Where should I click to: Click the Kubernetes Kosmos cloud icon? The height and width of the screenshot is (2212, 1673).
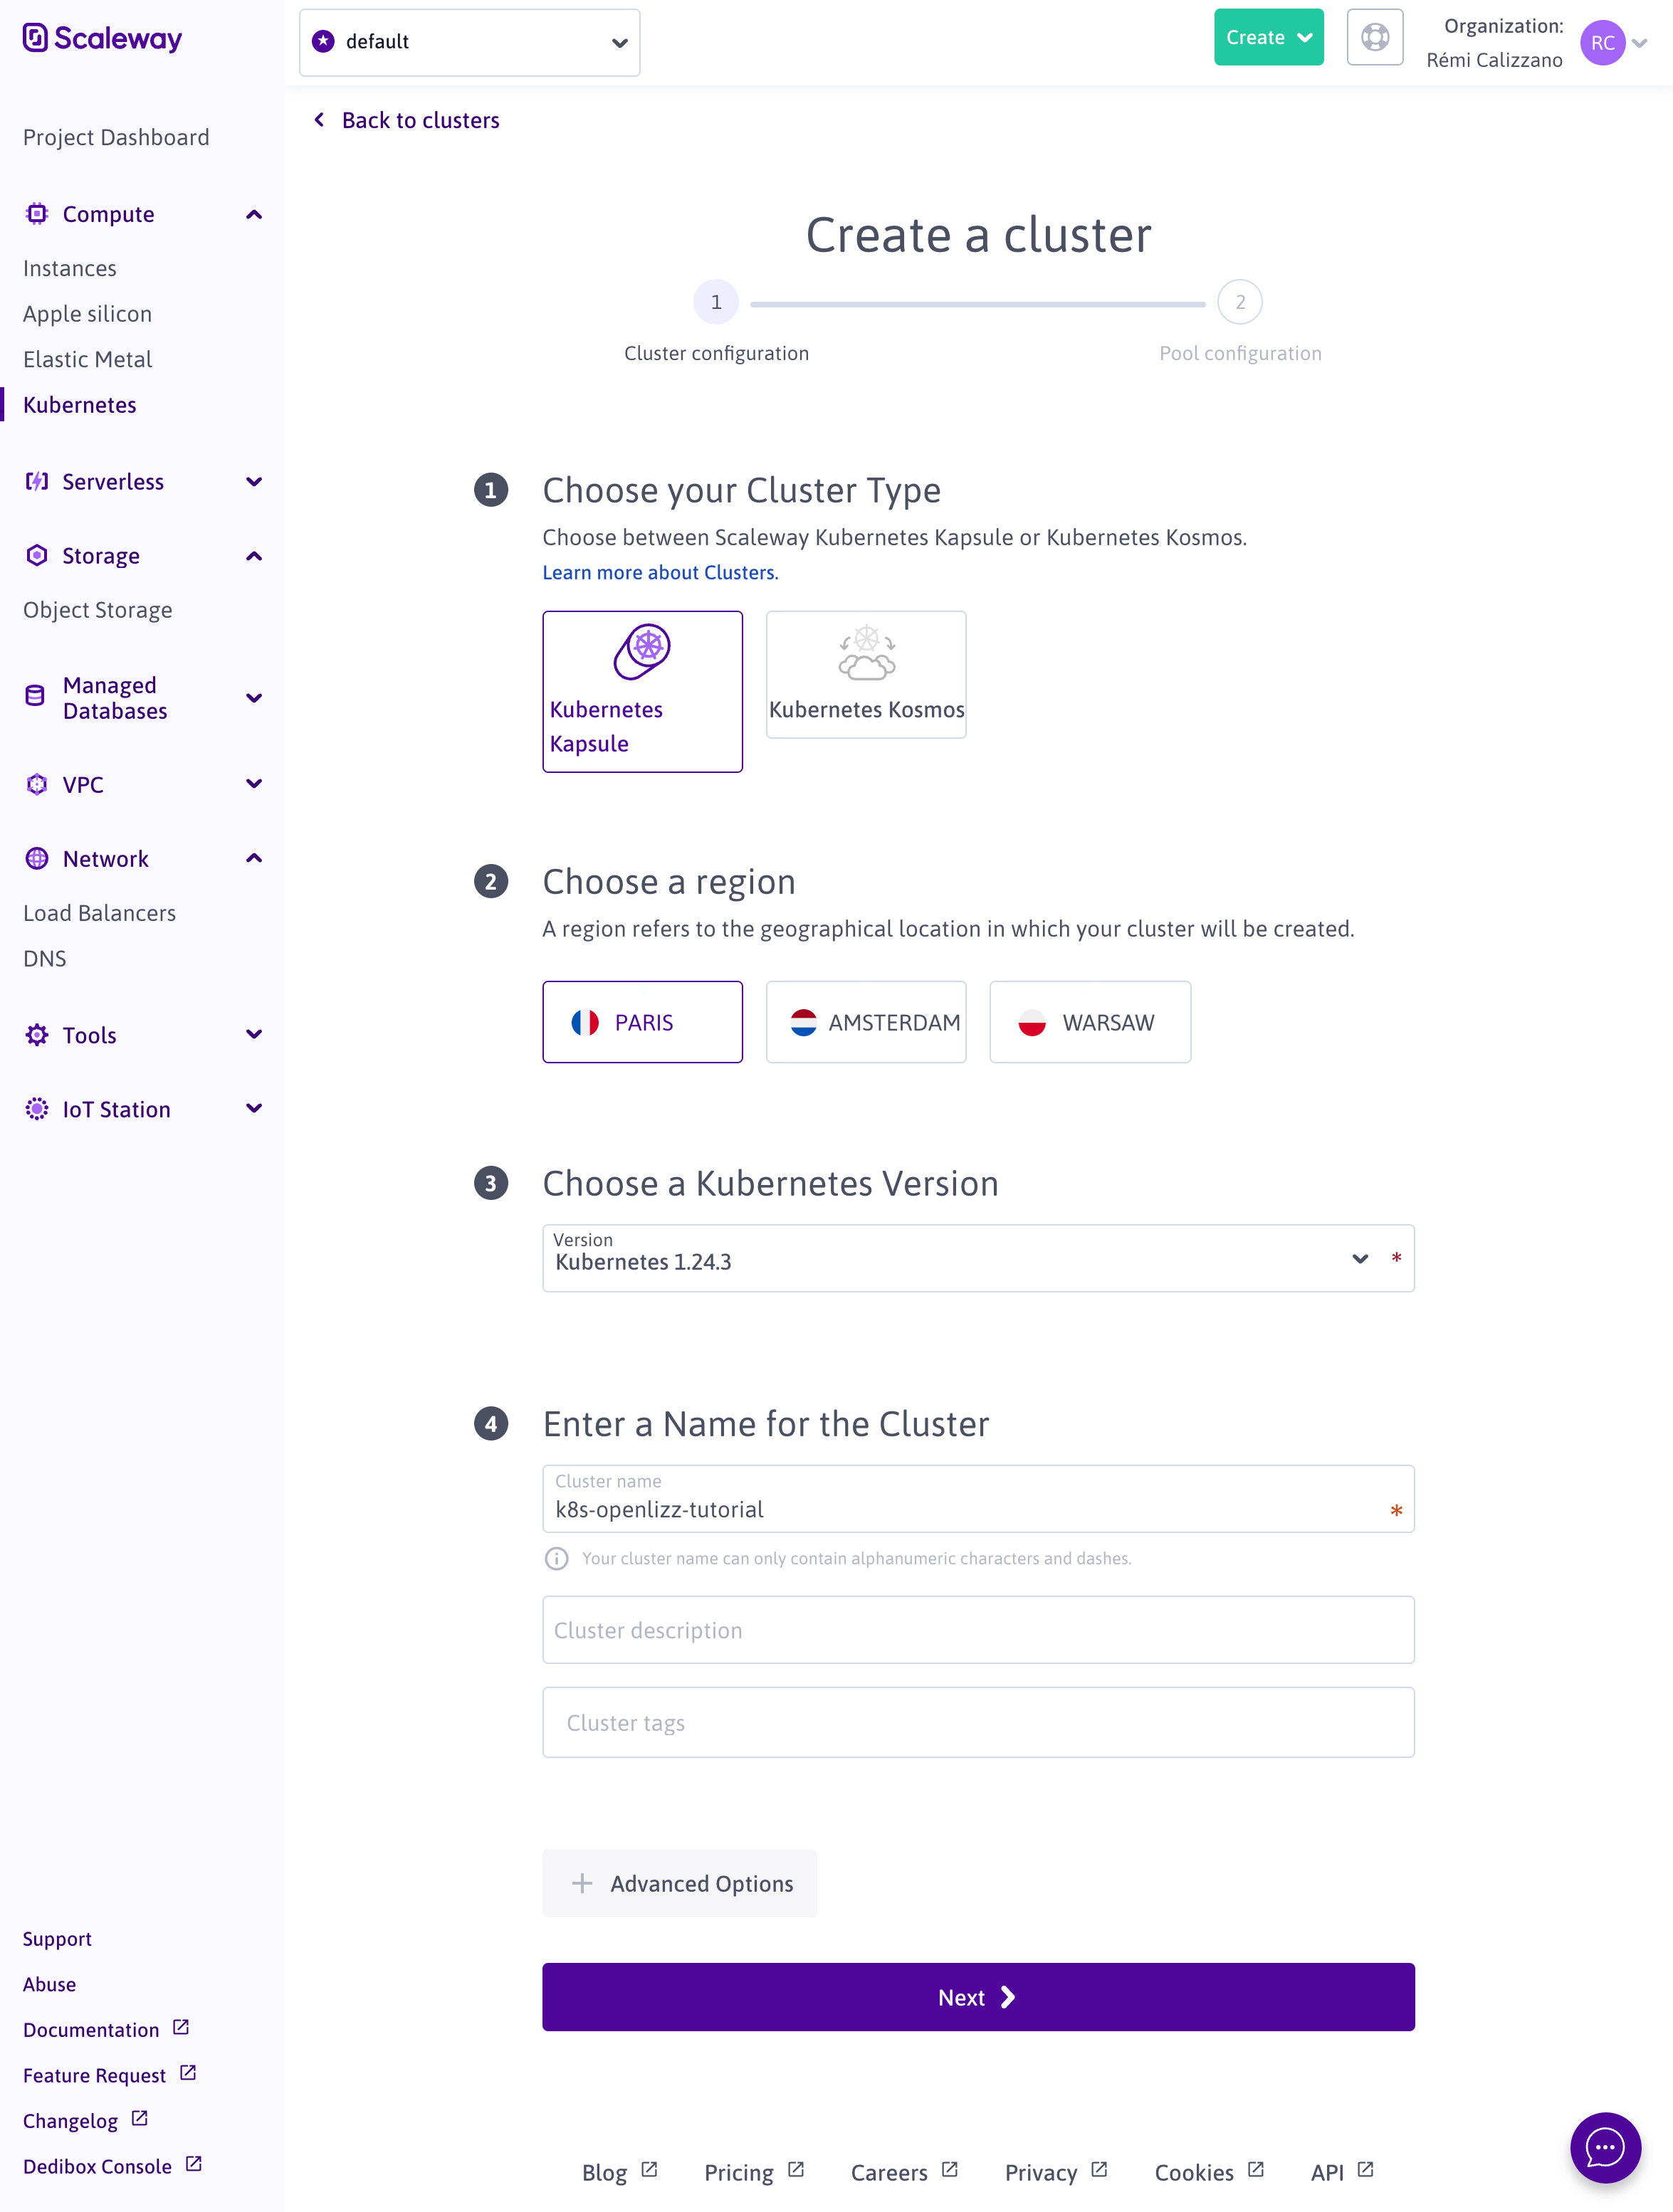(x=866, y=653)
